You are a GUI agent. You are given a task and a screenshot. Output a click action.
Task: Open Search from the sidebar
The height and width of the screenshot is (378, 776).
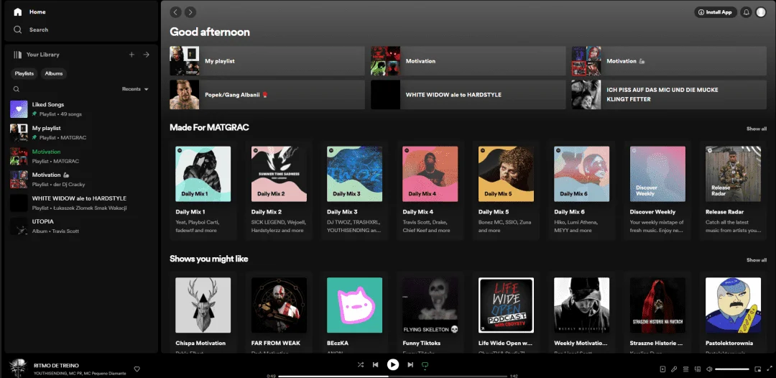(31, 29)
